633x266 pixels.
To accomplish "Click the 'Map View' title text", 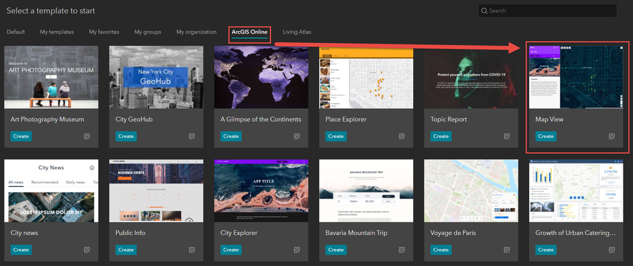I will pos(549,120).
